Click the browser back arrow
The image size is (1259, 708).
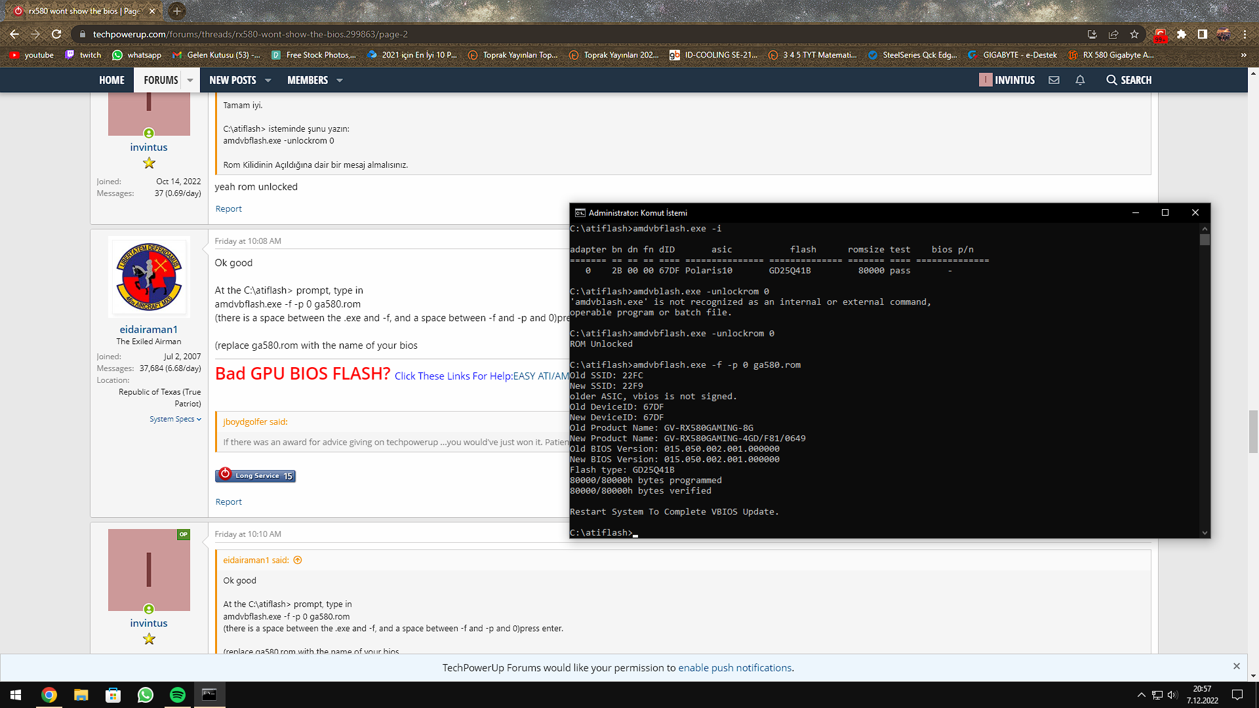(x=14, y=34)
